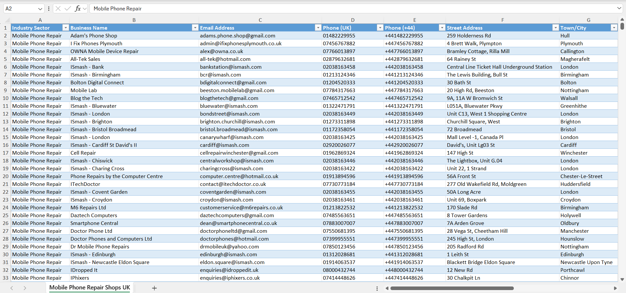Click the vertical scrollbar up arrow

622,20
